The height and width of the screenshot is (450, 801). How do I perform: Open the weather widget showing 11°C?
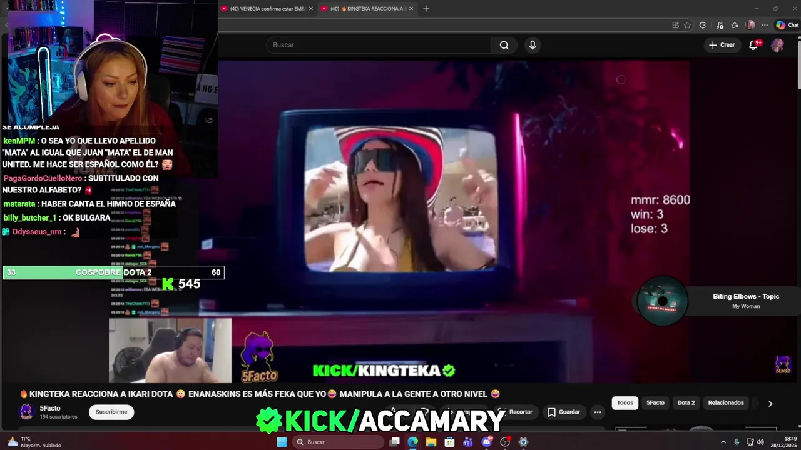coord(34,442)
